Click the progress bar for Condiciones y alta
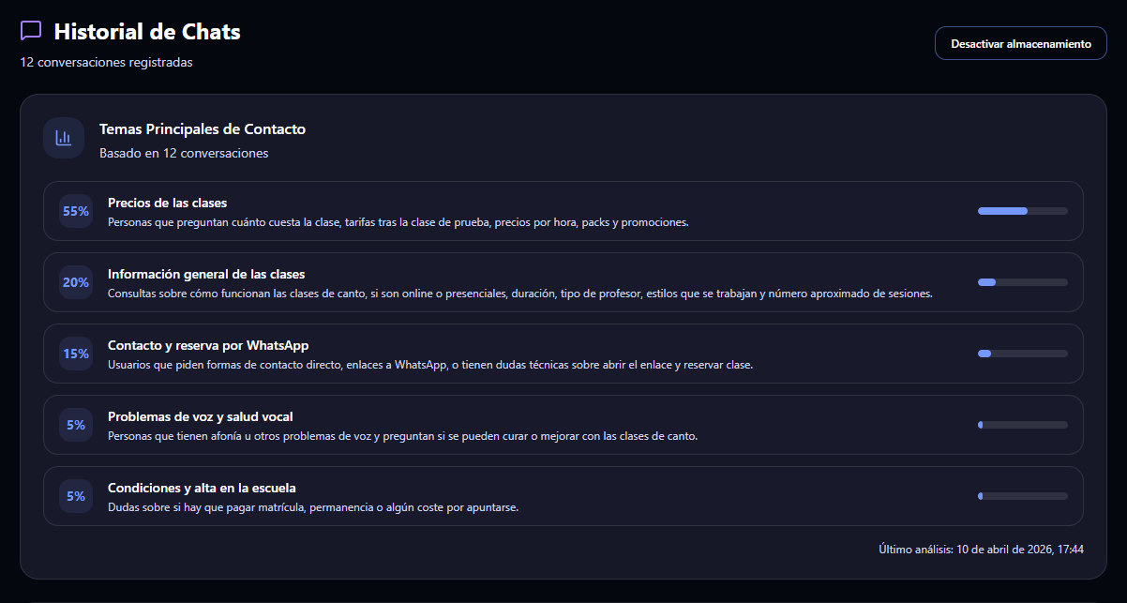This screenshot has height=603, width=1127. [1023, 496]
